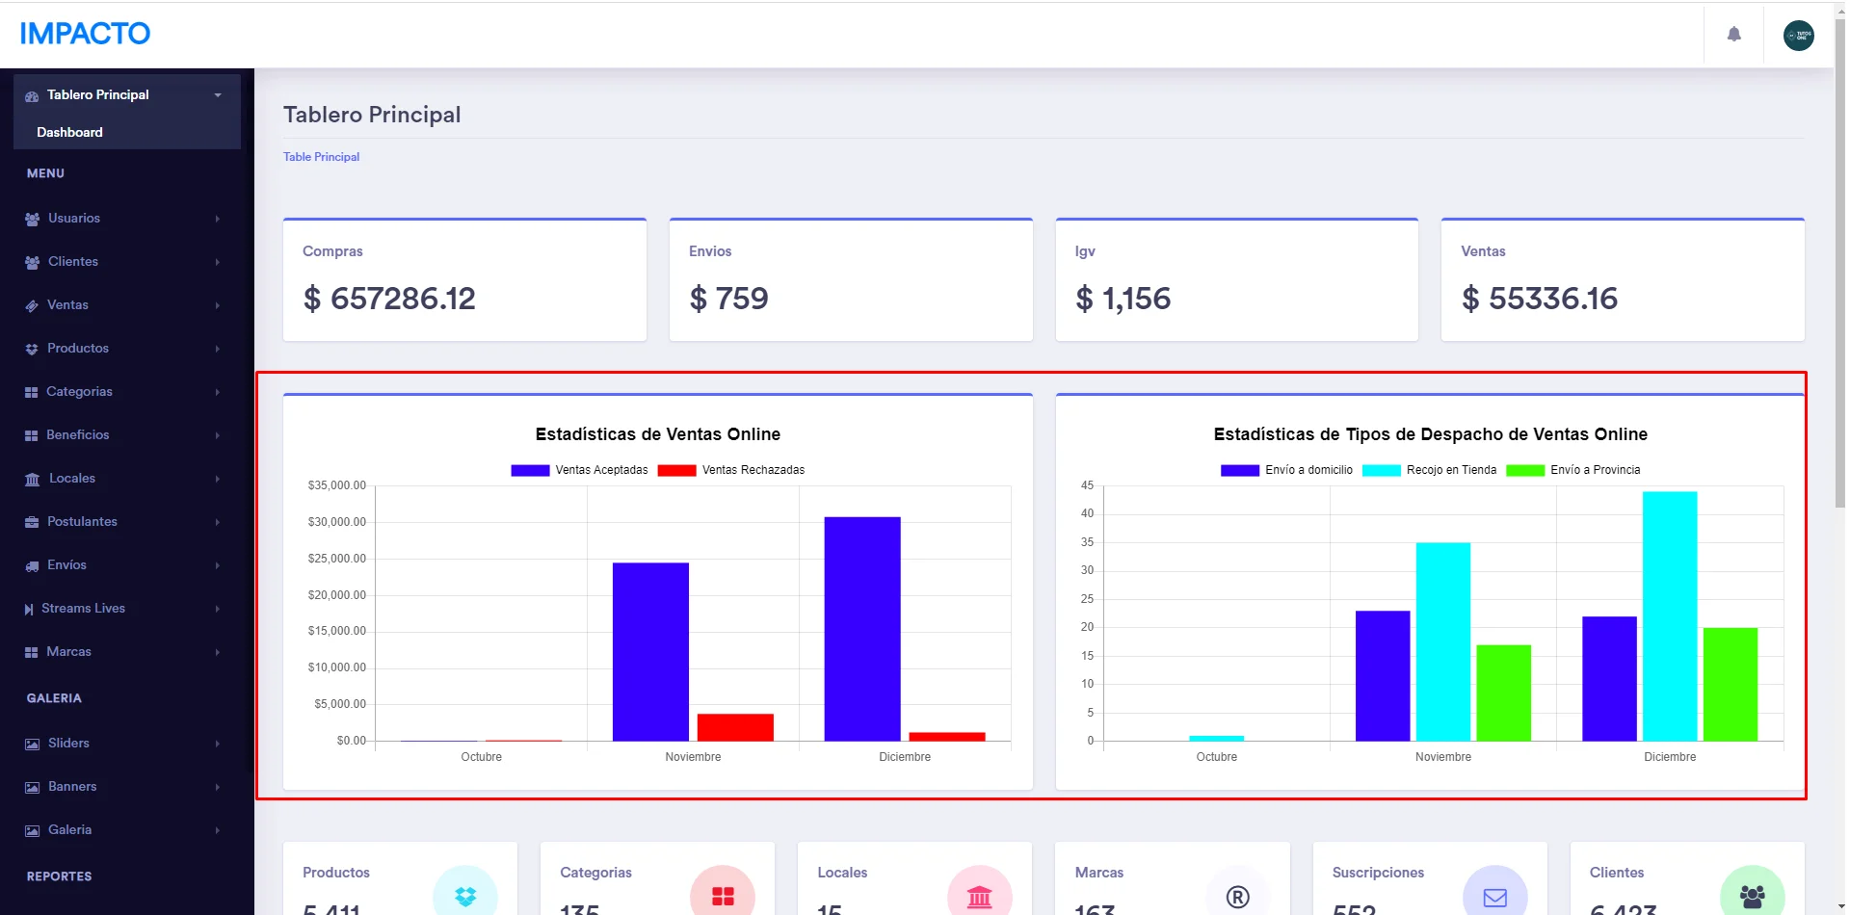Viewport: 1850px width, 915px height.
Task: Click the page vertical scrollbar
Action: tap(1839, 289)
